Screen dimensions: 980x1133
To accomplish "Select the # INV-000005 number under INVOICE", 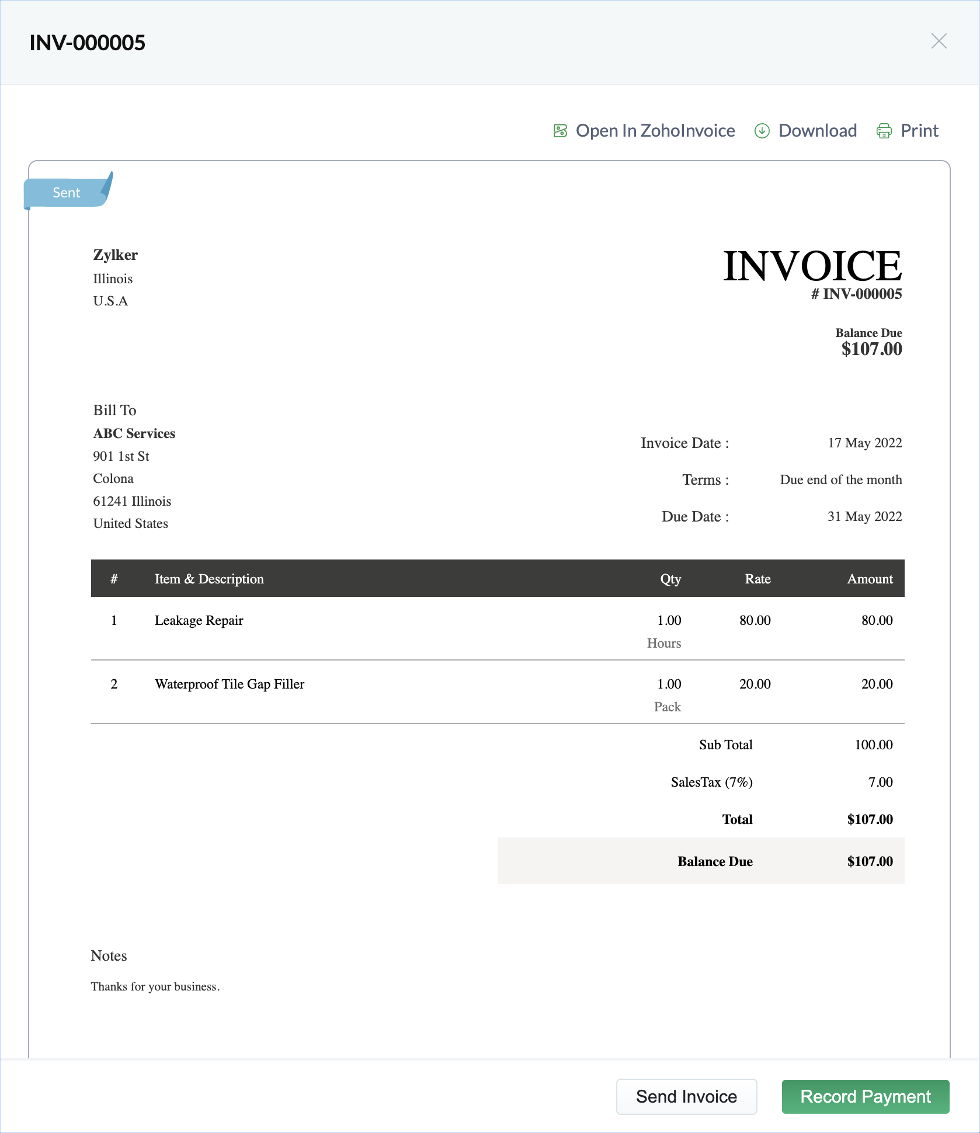I will [856, 294].
